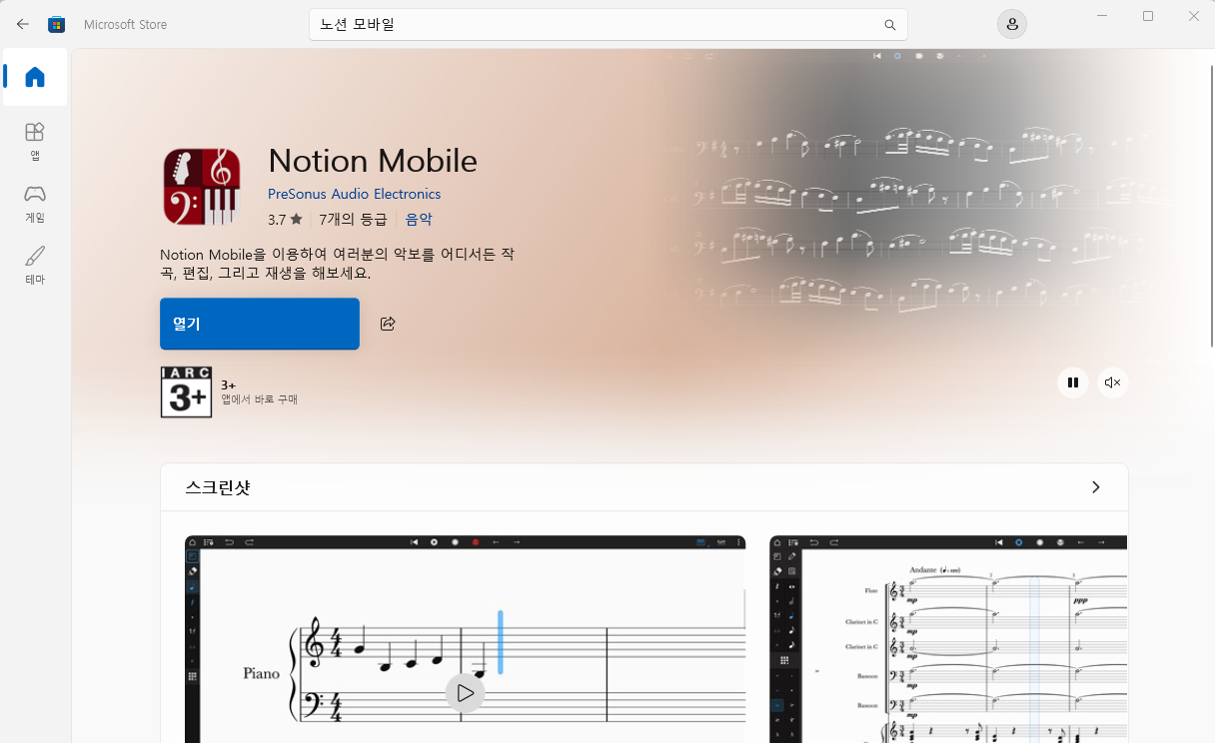The image size is (1215, 743).
Task: Open the user profile account icon
Action: (x=1012, y=24)
